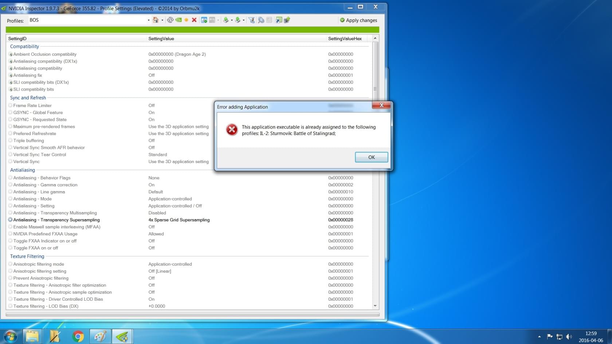Open the Profiles combo box dropdown

[148, 20]
